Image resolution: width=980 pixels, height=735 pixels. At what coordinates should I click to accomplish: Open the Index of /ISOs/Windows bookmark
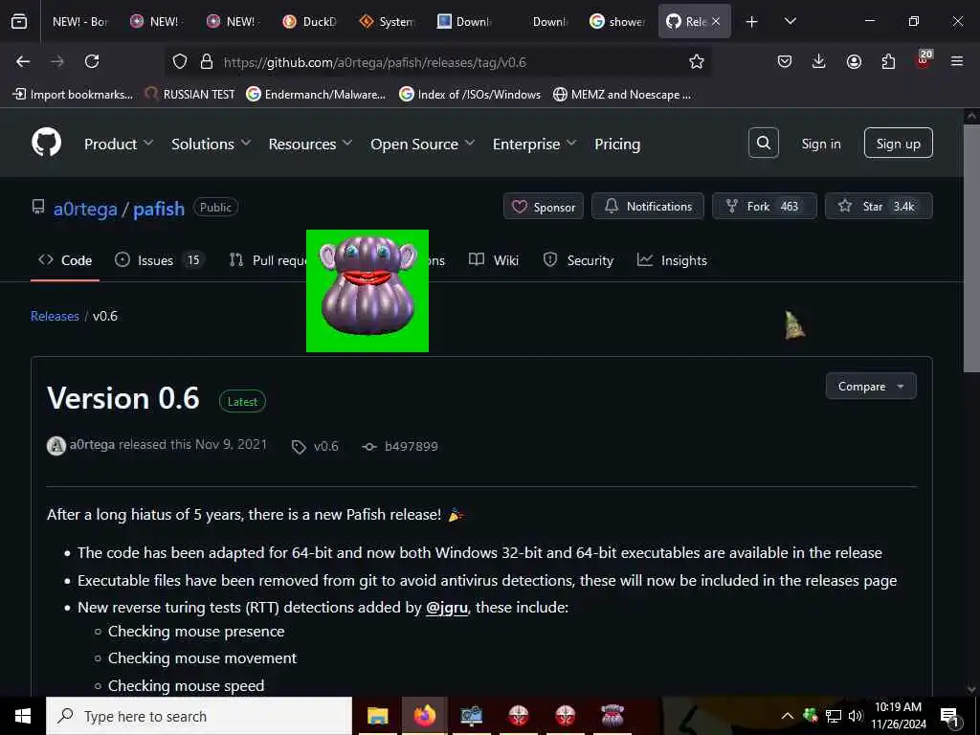coord(471,95)
